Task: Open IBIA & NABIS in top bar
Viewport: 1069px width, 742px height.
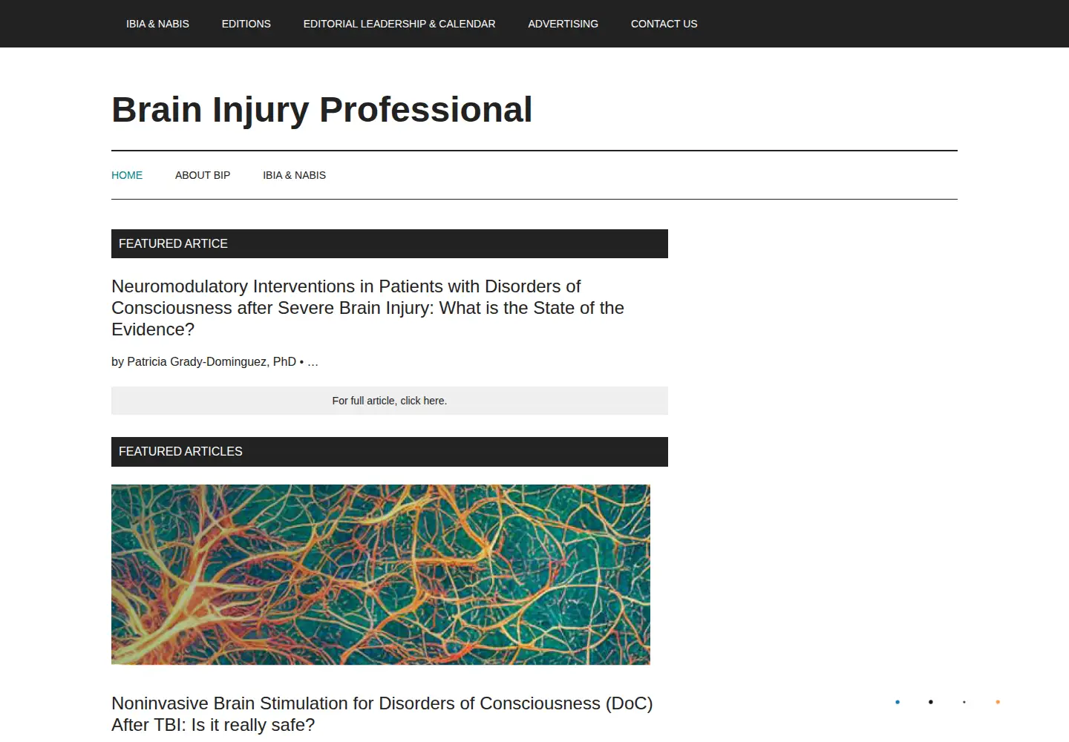Action: [x=157, y=24]
